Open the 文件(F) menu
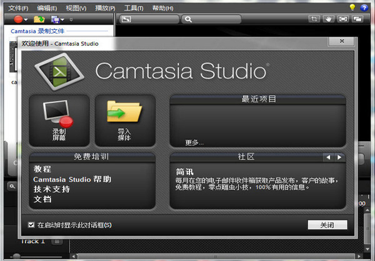This screenshot has width=375, height=261. [x=18, y=8]
